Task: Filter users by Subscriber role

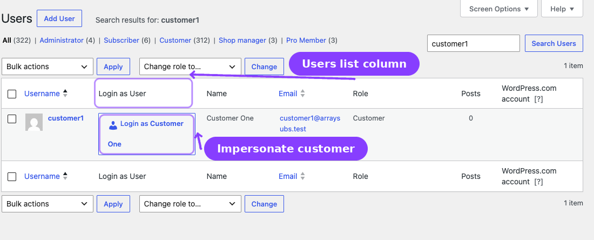Action: click(x=122, y=40)
